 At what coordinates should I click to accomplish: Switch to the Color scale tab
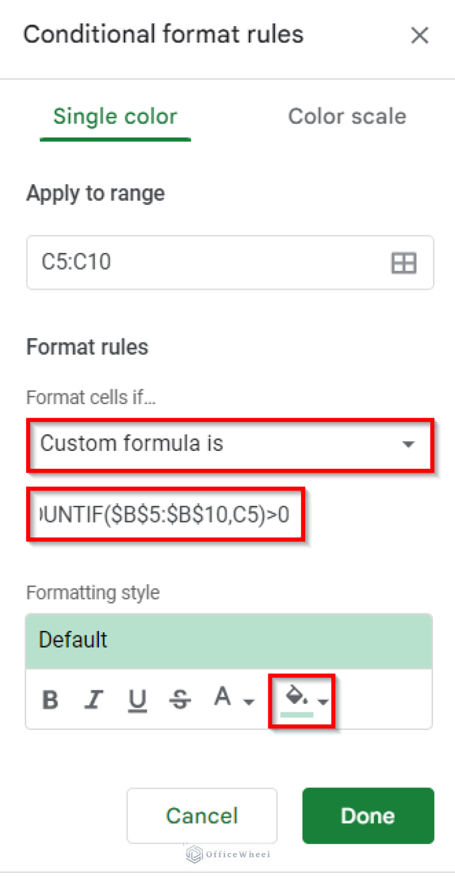[x=347, y=116]
